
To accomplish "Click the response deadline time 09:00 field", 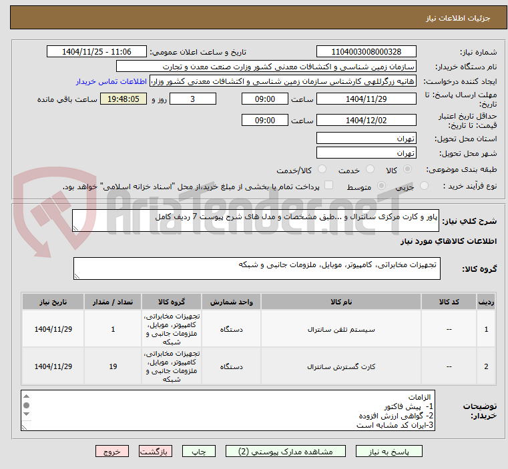I will pyautogui.click(x=265, y=99).
